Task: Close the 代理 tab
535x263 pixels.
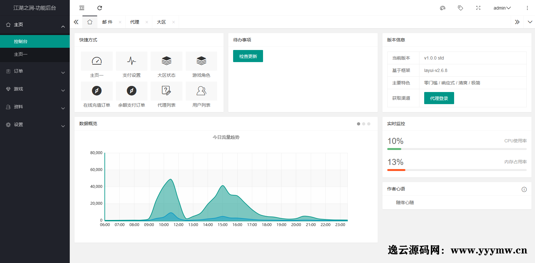Action: (147, 22)
